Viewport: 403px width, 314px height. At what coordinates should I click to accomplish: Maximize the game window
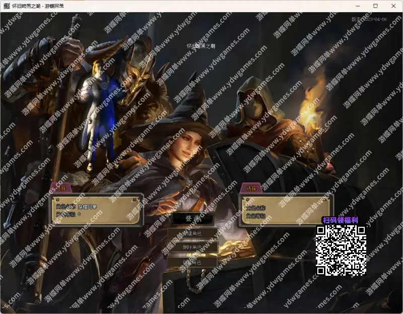(375, 6)
